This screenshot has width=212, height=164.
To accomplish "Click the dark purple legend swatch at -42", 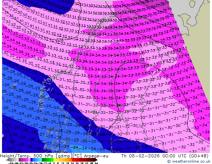I will [20, 160].
